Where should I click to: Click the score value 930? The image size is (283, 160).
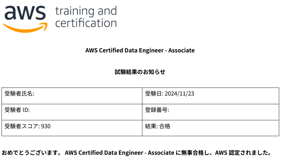(x=46, y=126)
